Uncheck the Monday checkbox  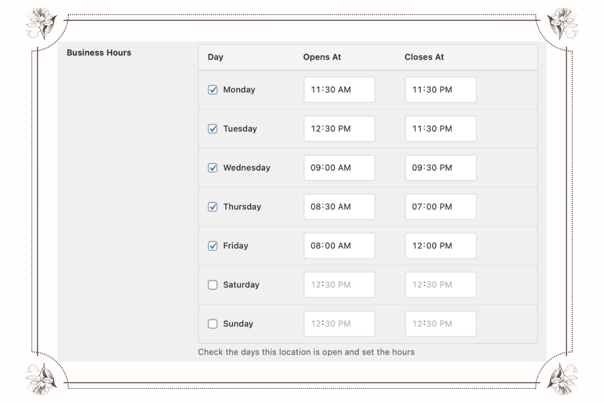[212, 89]
